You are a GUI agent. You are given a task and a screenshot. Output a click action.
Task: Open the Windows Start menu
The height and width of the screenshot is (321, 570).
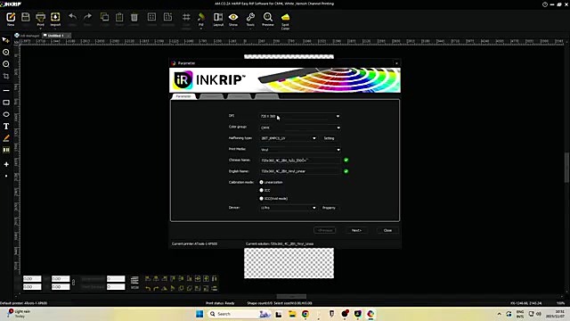tap(199, 314)
